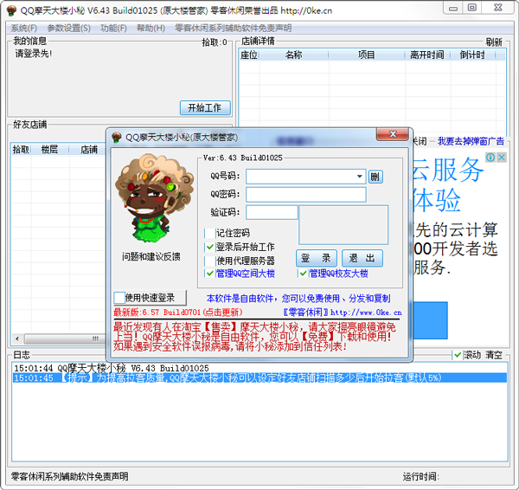Click the 倒计时 column header
Image resolution: width=519 pixels, height=490 pixels.
click(x=472, y=55)
